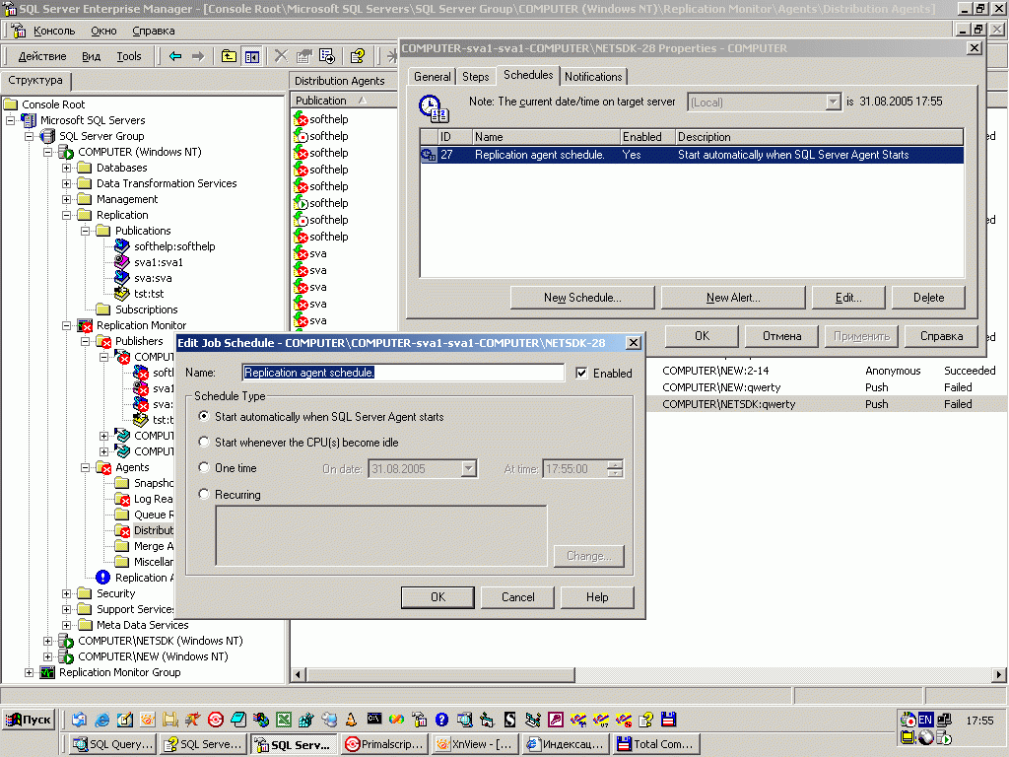Click the New Schedule... button
Viewport: 1009px width, 757px height.
click(x=582, y=298)
